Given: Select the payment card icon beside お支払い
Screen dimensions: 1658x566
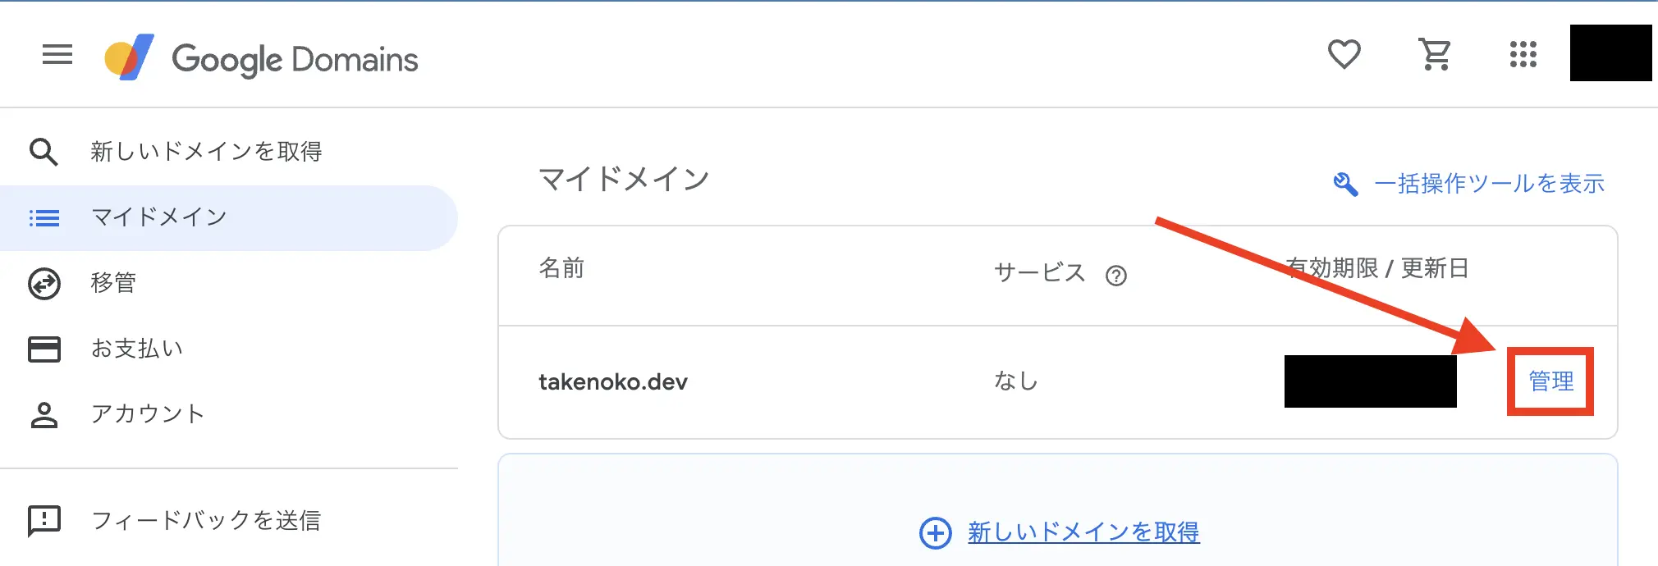Looking at the screenshot, I should [x=44, y=349].
